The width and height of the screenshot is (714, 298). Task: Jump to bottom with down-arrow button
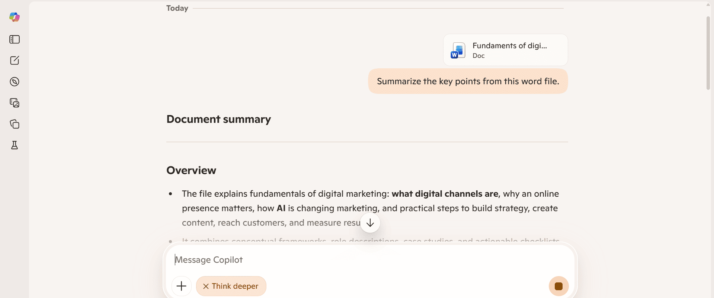click(x=370, y=223)
